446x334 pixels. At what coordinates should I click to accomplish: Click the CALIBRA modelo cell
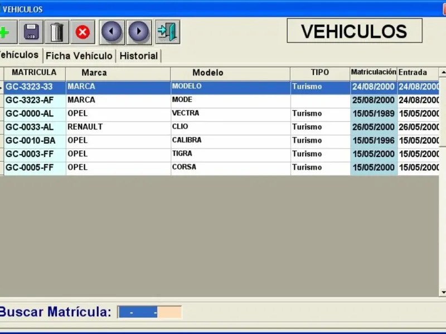[230, 141]
